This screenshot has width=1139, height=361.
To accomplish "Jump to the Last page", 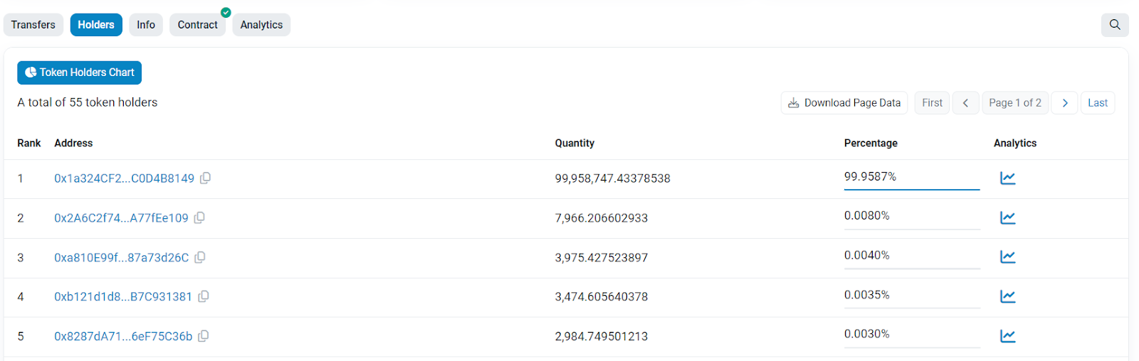I will [x=1097, y=103].
